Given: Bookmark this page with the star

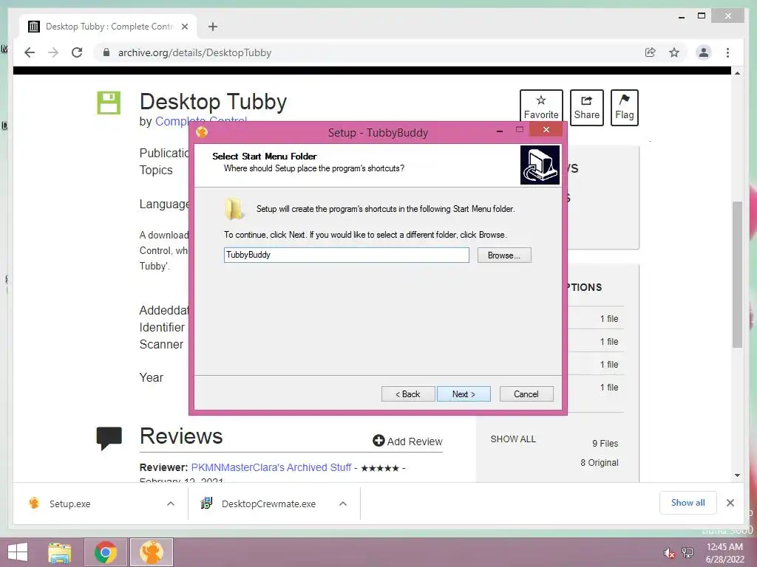Looking at the screenshot, I should pyautogui.click(x=674, y=52).
